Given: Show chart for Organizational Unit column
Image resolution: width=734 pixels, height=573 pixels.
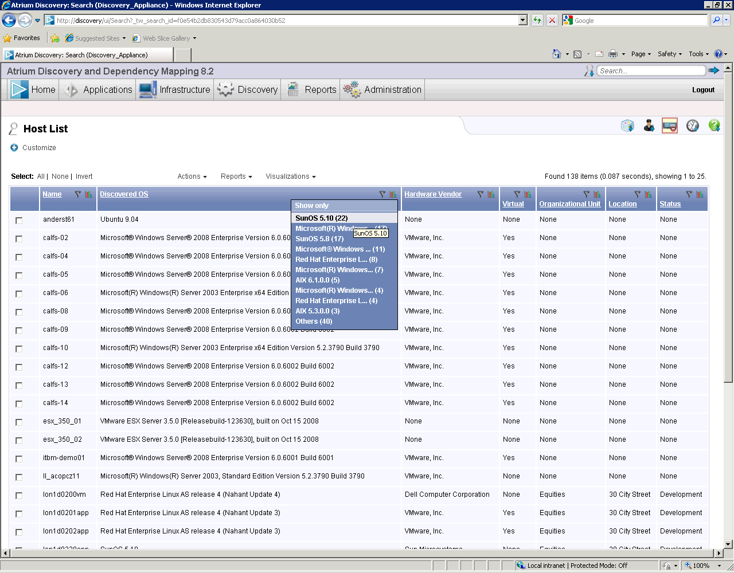Looking at the screenshot, I should [x=598, y=194].
